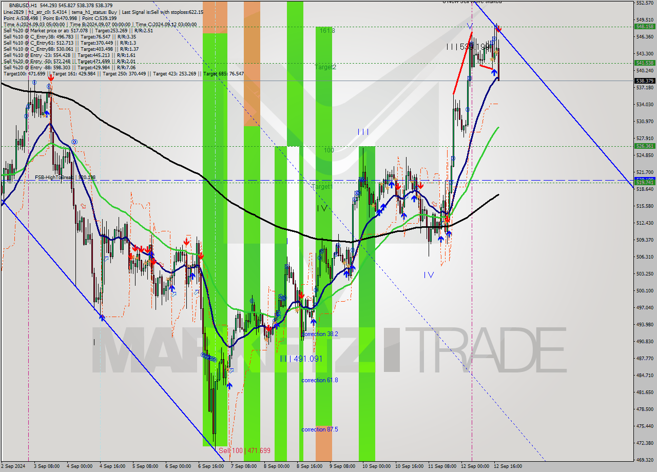Click the '6 Sep 00:00' time label
The height and width of the screenshot is (472, 657).
(178, 466)
